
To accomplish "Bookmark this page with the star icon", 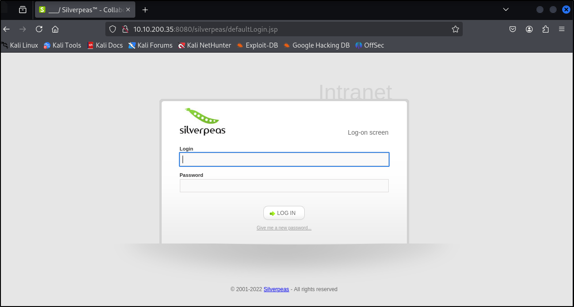I will 455,29.
